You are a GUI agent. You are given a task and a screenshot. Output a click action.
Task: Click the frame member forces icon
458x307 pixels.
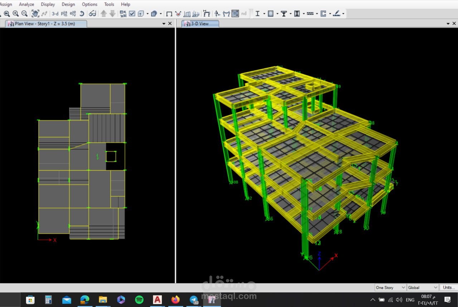pos(207,14)
